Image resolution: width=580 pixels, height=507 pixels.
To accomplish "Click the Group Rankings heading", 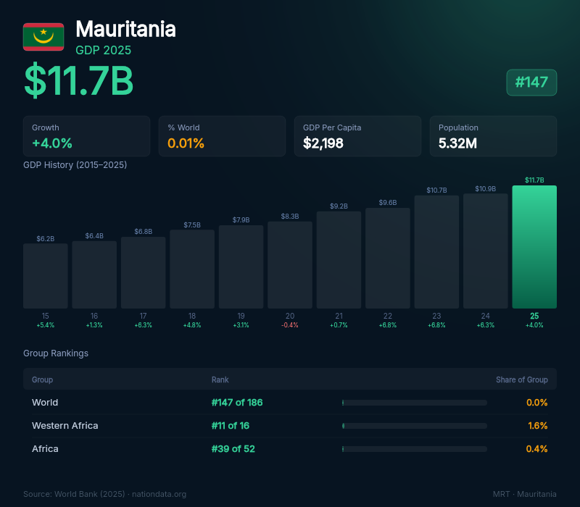I will click(x=56, y=353).
